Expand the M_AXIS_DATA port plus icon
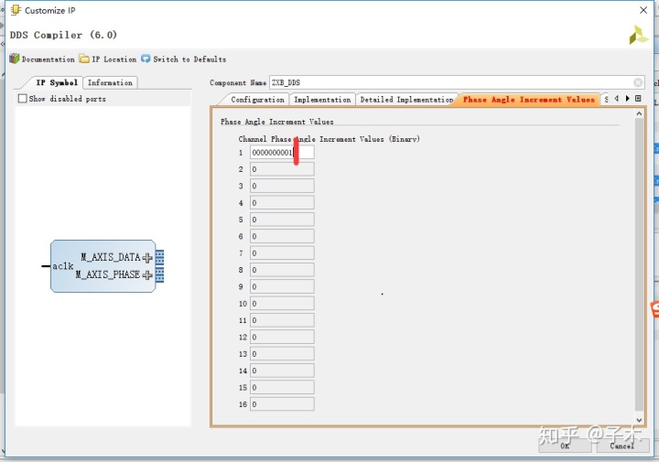The height and width of the screenshot is (462, 659). click(147, 257)
